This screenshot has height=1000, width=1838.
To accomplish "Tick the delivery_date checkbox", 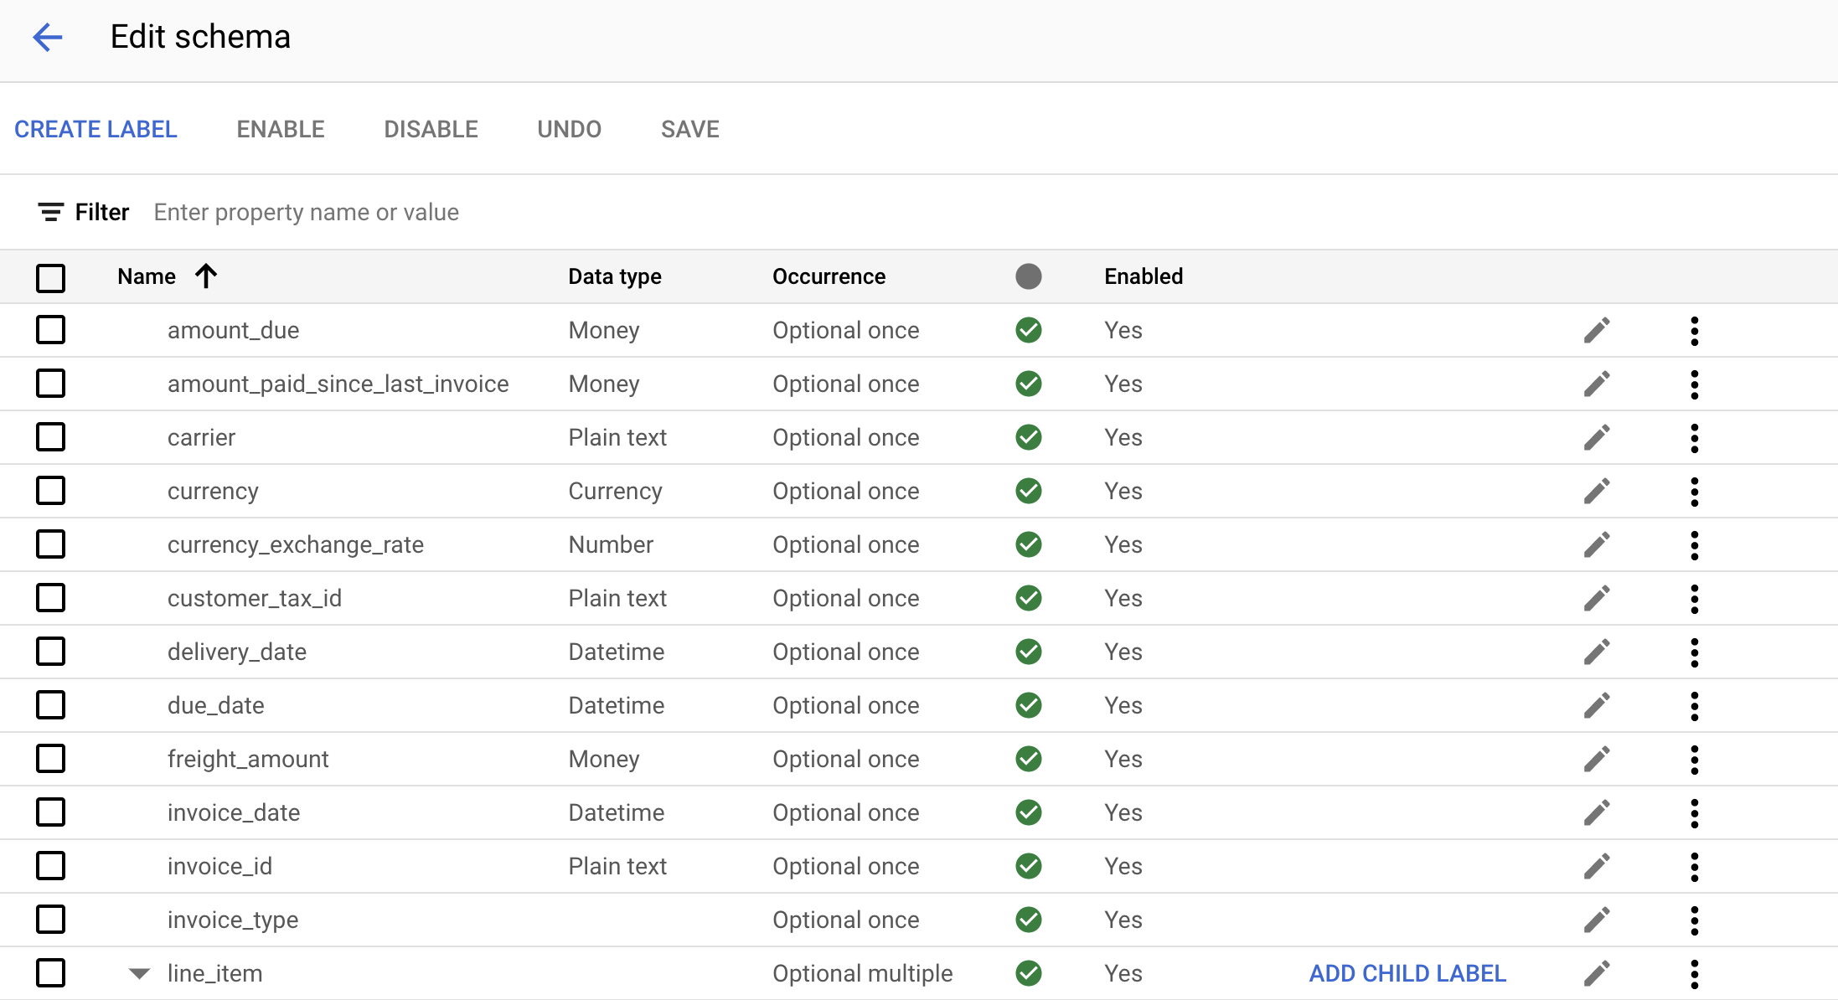I will 50,652.
